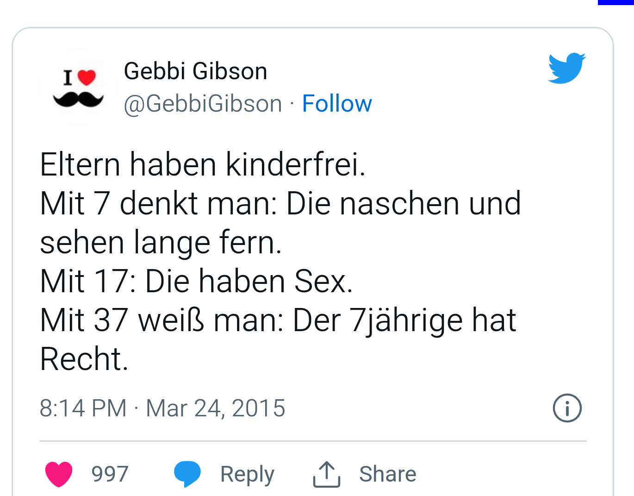This screenshot has height=496, width=634.
Task: Click the blue bar in top corner
Action: click(615, 2)
